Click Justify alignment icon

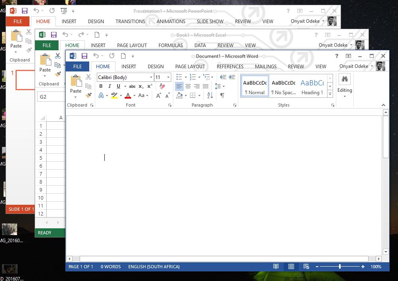tap(206, 87)
